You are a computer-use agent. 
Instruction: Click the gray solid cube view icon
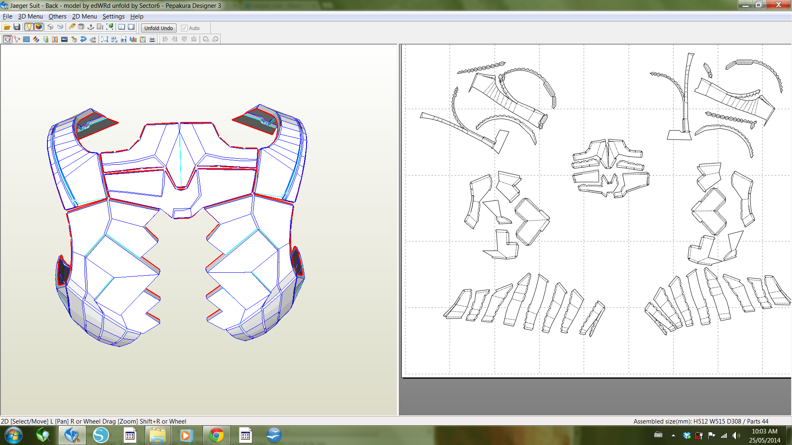click(50, 27)
